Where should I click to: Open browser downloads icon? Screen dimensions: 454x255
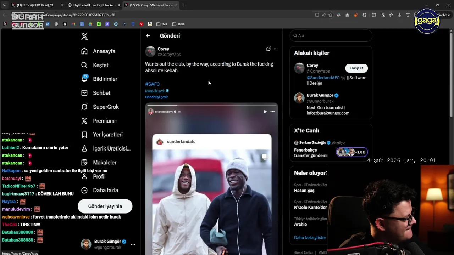pos(399,15)
